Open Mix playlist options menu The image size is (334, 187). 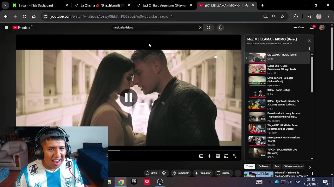tap(309, 48)
